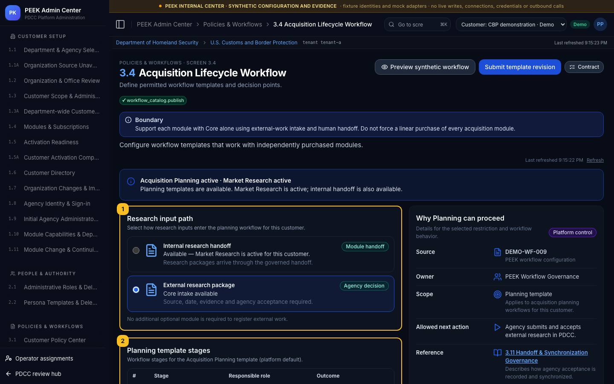Click the Internal research handoff document icon

[x=151, y=250]
